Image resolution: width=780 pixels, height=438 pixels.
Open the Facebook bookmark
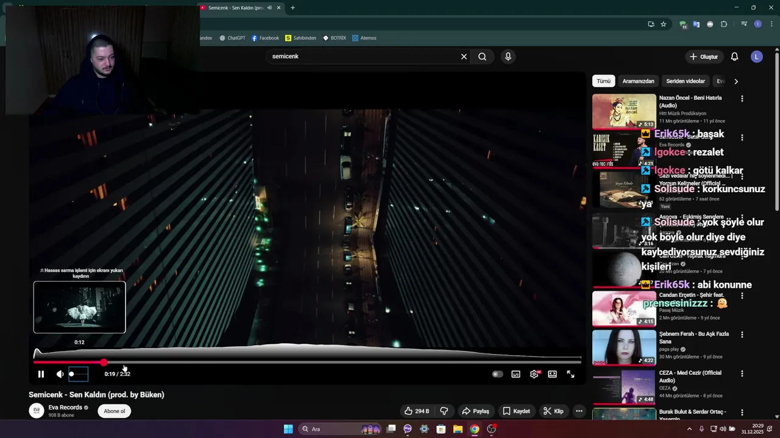(x=265, y=38)
